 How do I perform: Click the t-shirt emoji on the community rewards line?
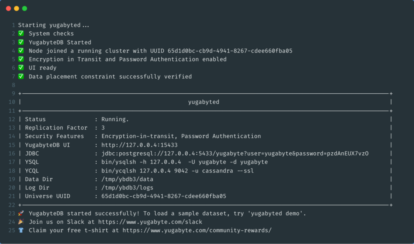(x=21, y=230)
